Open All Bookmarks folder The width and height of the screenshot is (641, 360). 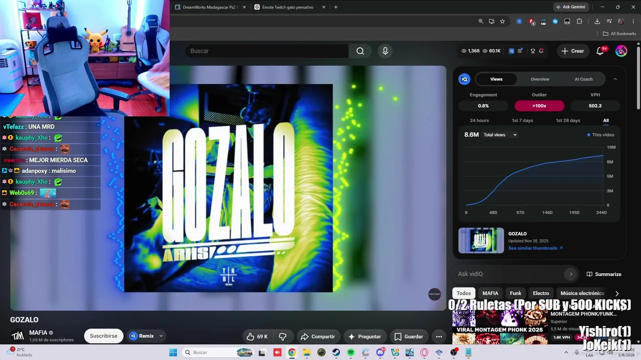619,33
